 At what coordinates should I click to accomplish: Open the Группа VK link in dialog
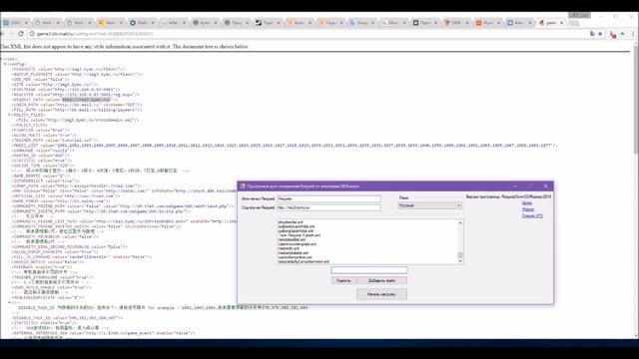click(532, 216)
